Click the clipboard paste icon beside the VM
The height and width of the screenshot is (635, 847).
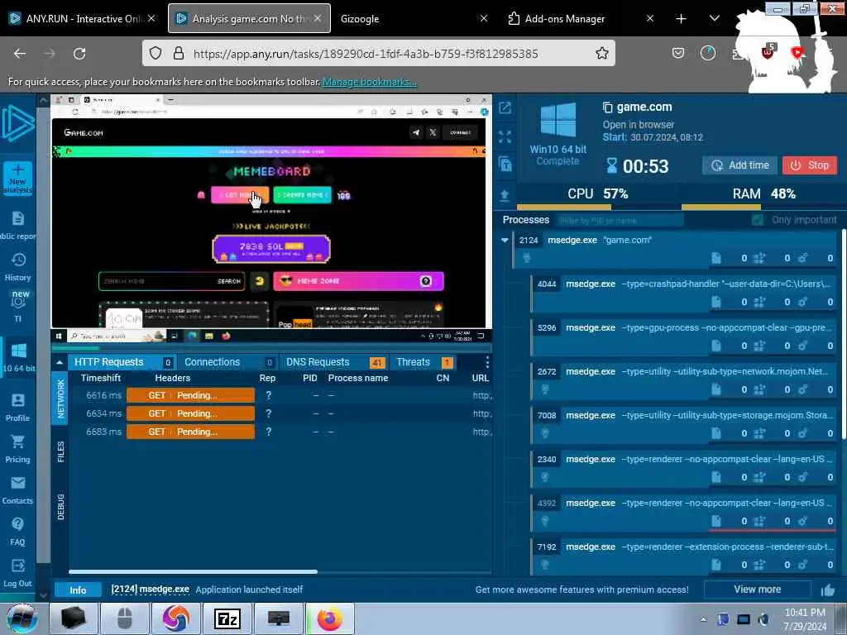[505, 165]
